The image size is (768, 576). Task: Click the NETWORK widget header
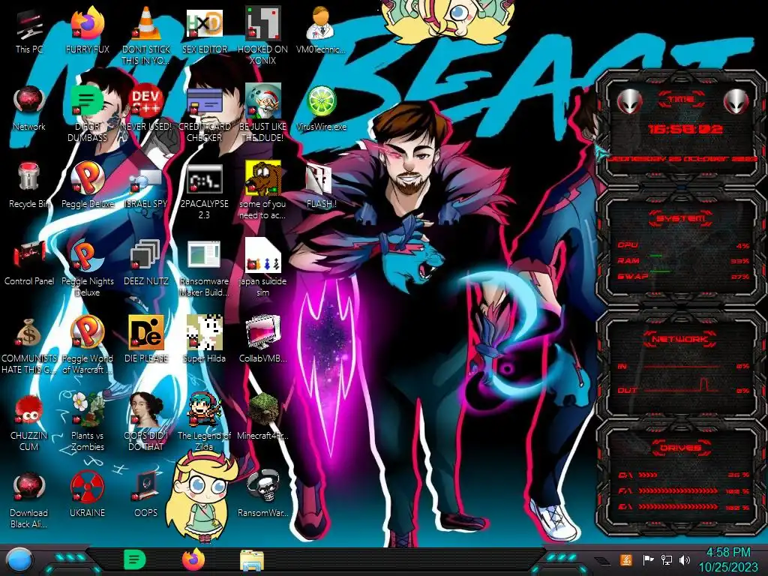point(680,339)
